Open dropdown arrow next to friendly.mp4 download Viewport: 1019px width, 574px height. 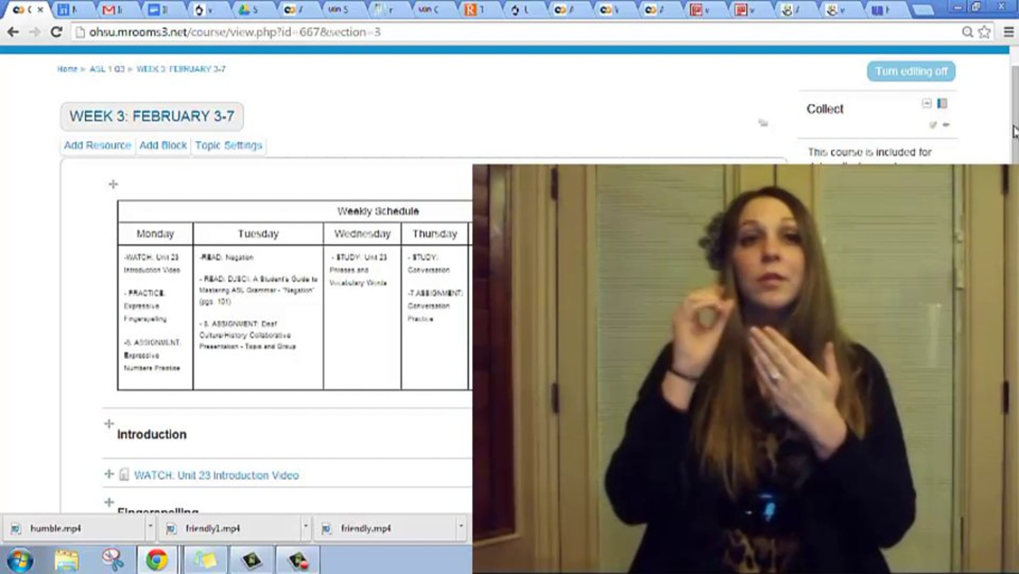461,526
